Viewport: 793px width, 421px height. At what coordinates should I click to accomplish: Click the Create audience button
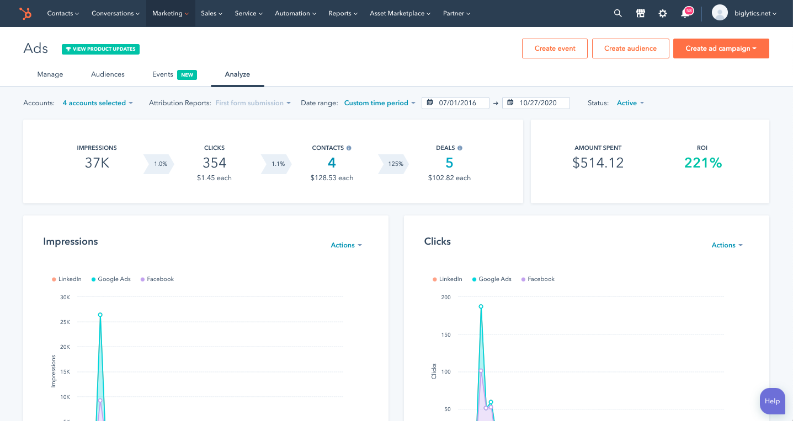(x=630, y=48)
